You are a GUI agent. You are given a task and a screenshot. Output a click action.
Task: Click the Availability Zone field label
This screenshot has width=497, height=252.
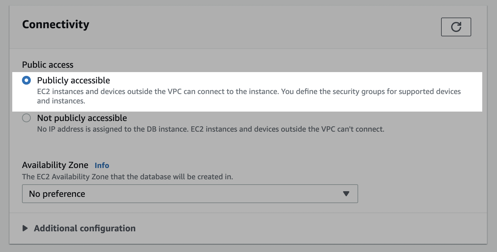pos(55,165)
